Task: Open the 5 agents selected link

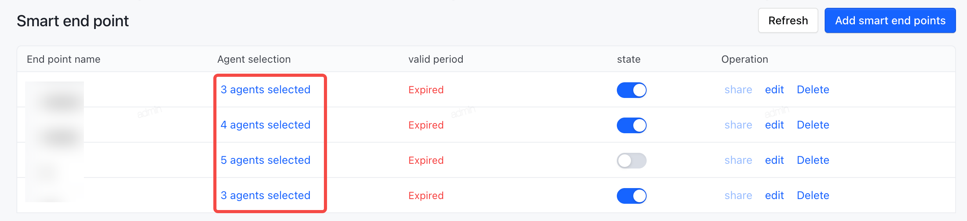Action: (x=265, y=160)
